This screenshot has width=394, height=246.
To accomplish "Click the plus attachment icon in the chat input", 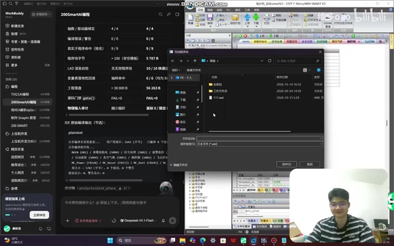I will pos(67,221).
